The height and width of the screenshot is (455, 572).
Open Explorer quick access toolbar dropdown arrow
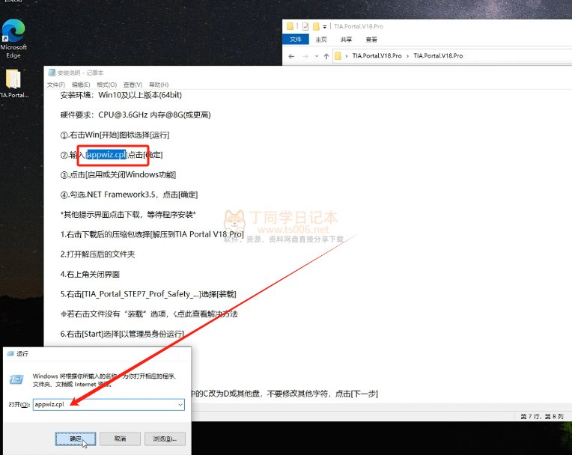[x=324, y=27]
